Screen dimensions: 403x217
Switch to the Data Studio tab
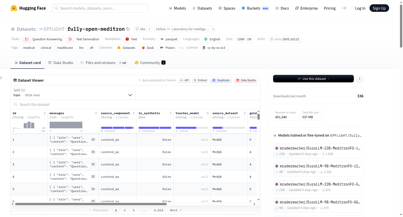[x=61, y=63]
